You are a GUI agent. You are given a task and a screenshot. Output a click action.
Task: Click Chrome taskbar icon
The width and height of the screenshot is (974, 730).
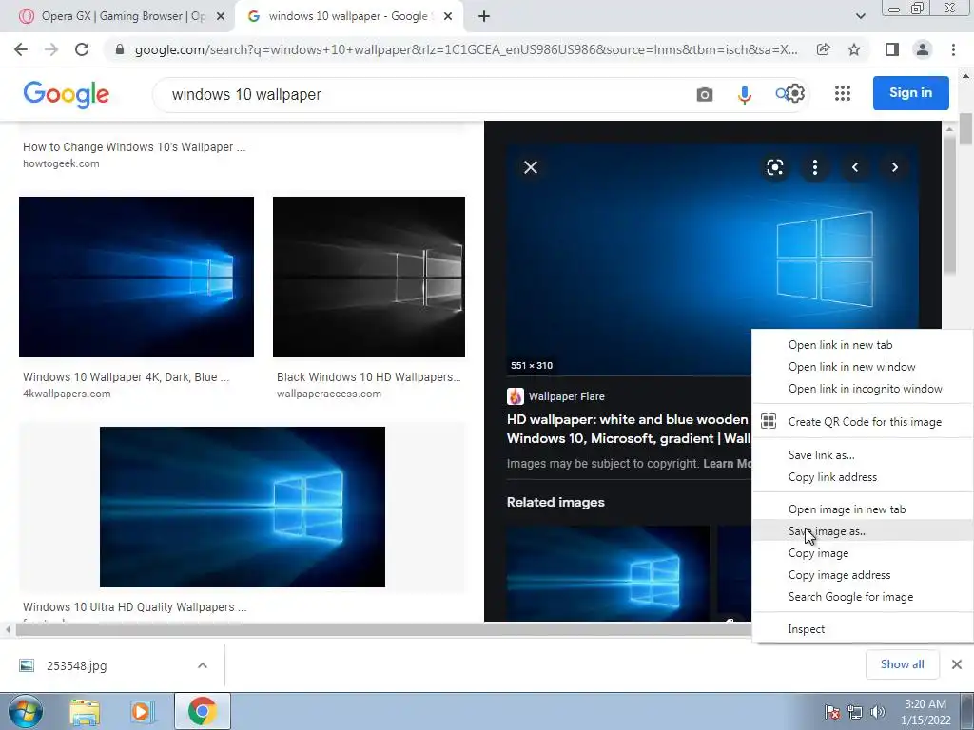202,711
